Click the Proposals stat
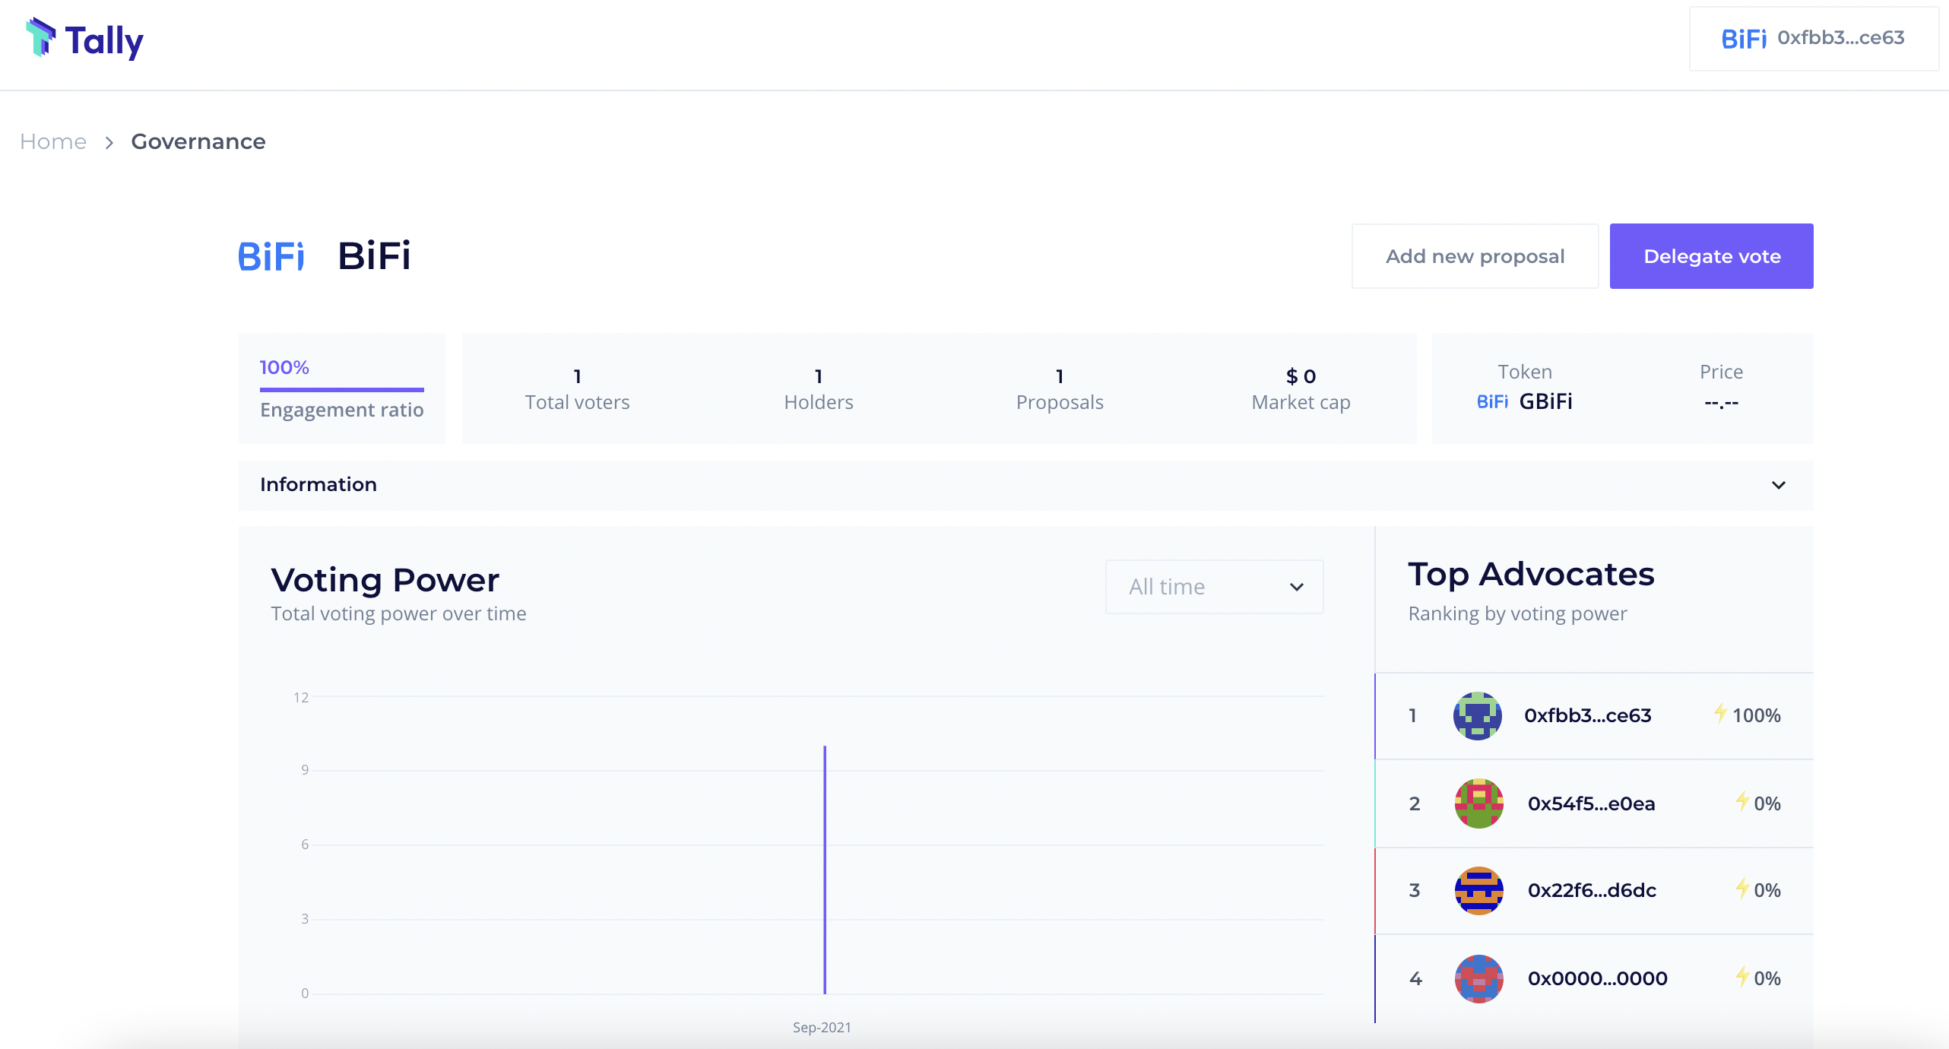 [x=1060, y=388]
